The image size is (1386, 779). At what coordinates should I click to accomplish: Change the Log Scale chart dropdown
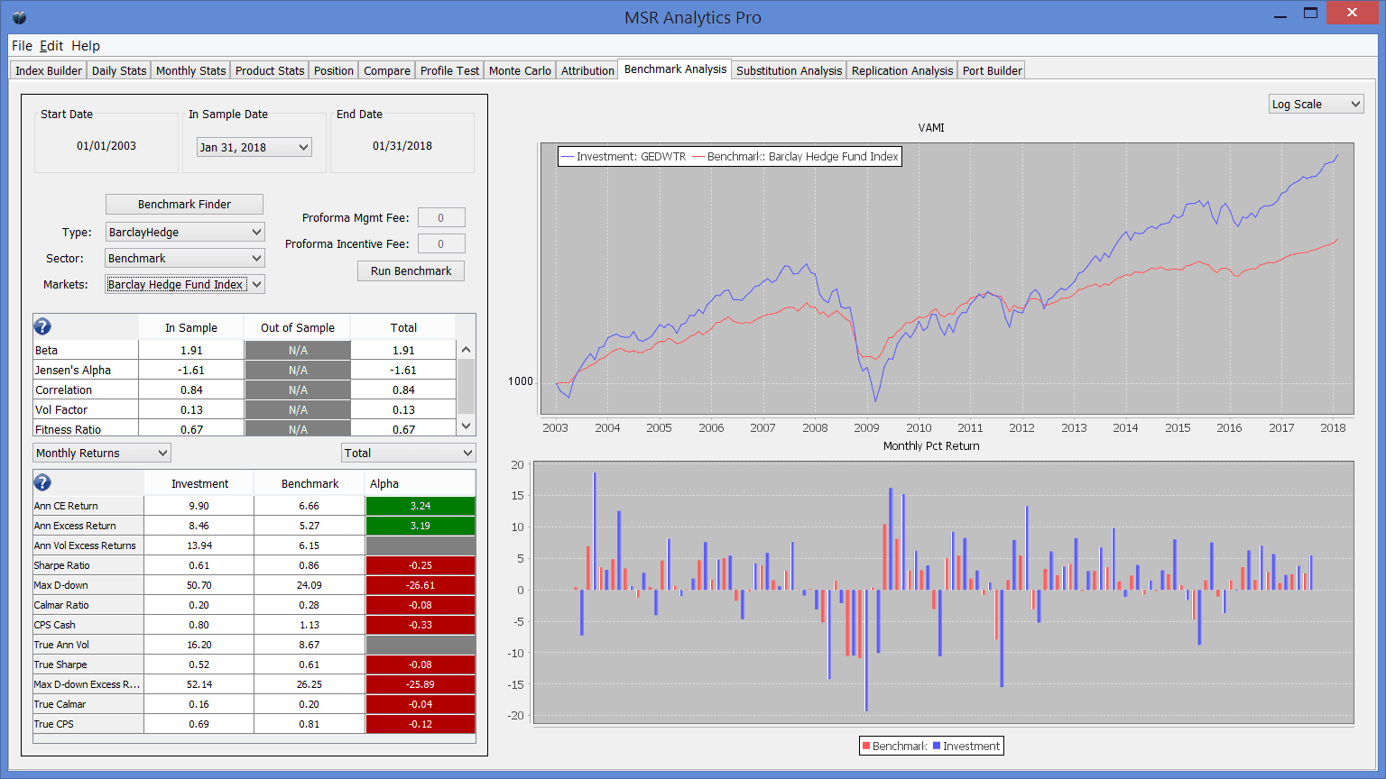pos(1316,104)
